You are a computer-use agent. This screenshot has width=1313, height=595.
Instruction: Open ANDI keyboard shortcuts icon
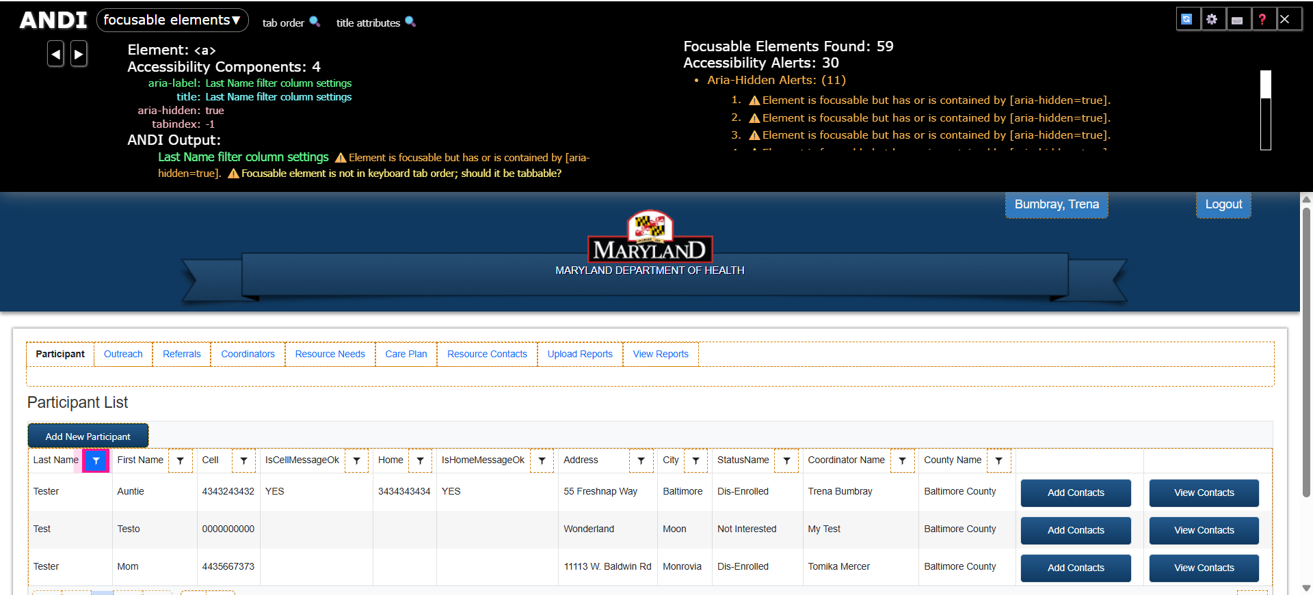1237,19
